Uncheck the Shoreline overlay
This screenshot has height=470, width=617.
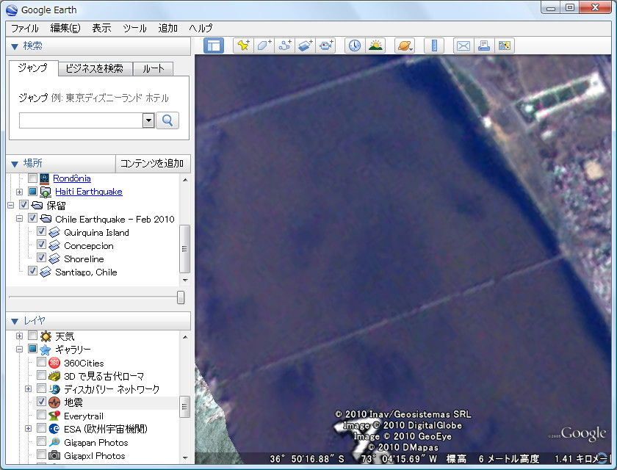(41, 258)
